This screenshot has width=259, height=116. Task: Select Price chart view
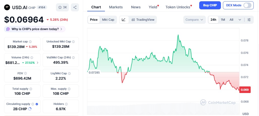point(94,20)
